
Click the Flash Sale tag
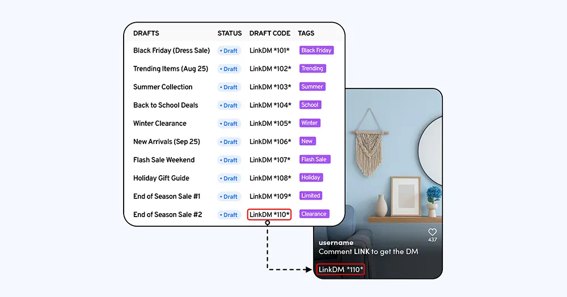[x=315, y=159]
